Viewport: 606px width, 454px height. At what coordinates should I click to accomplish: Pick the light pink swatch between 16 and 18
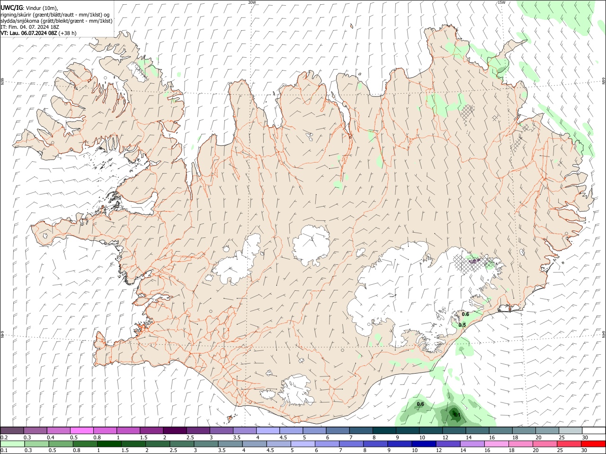pos(497,444)
